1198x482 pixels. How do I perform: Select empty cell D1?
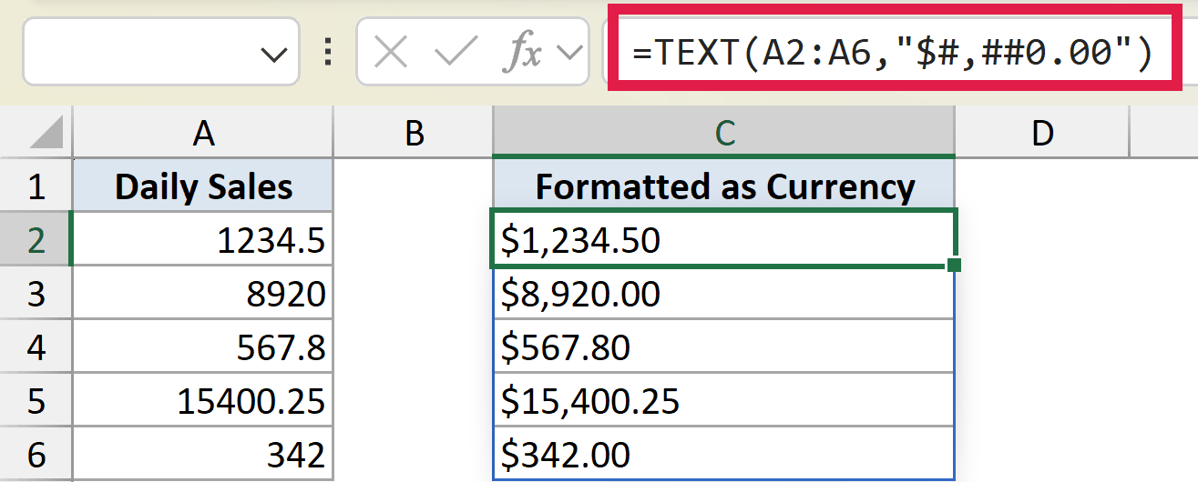coord(1041,186)
